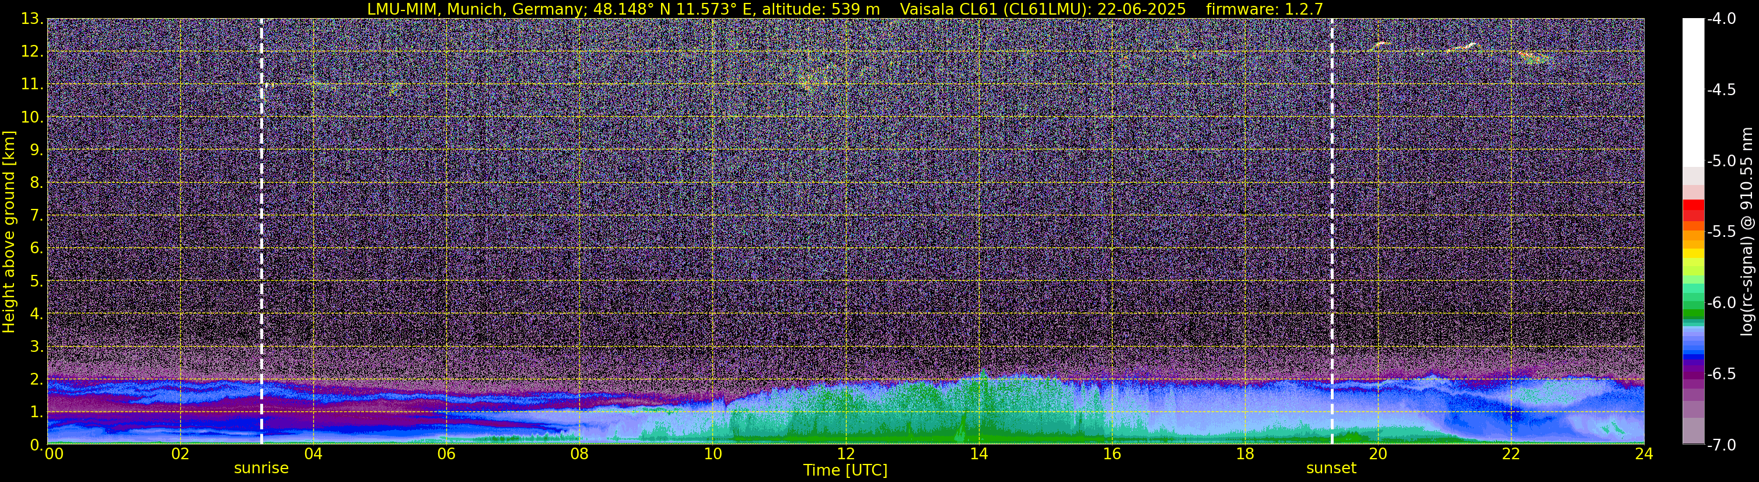Viewport: 1759px width, 482px height.
Task: Click the "6." height axis tick label
Action: point(37,249)
